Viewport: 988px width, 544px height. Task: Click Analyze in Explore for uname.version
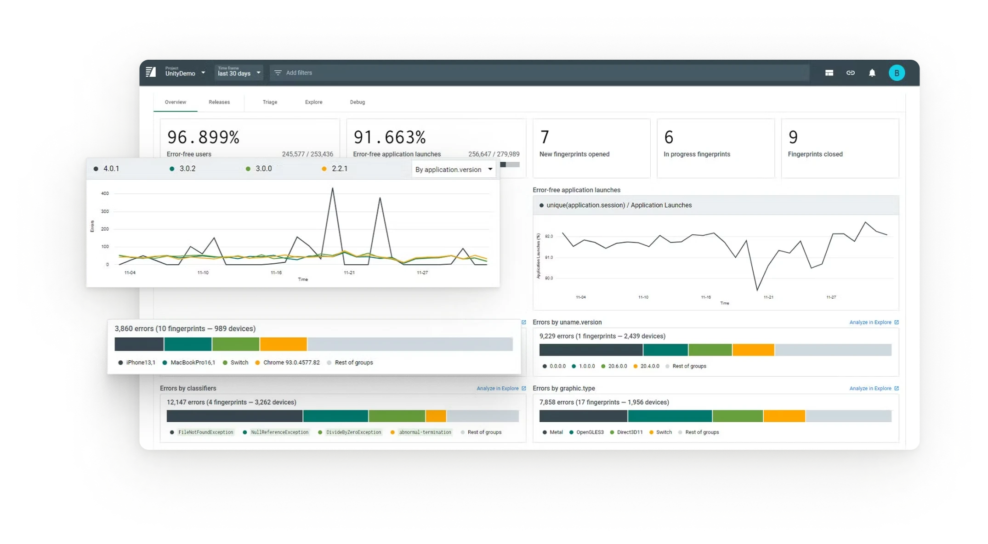pyautogui.click(x=870, y=322)
